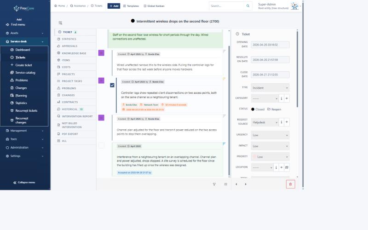The image size is (368, 230).
Task: Go to Recurrent tickets
Action: coord(26,110)
